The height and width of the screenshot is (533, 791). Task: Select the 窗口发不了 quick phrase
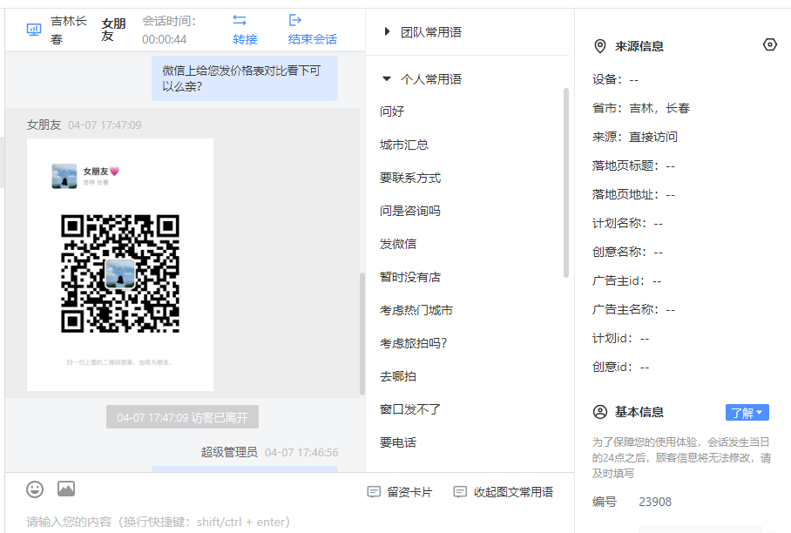(410, 409)
